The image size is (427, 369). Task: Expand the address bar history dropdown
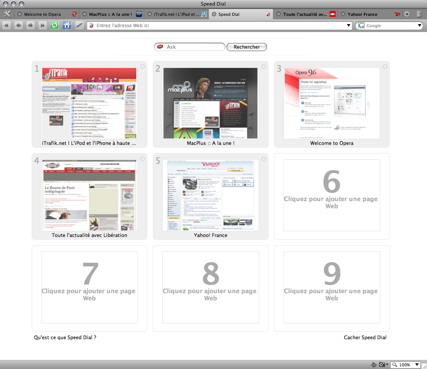348,26
